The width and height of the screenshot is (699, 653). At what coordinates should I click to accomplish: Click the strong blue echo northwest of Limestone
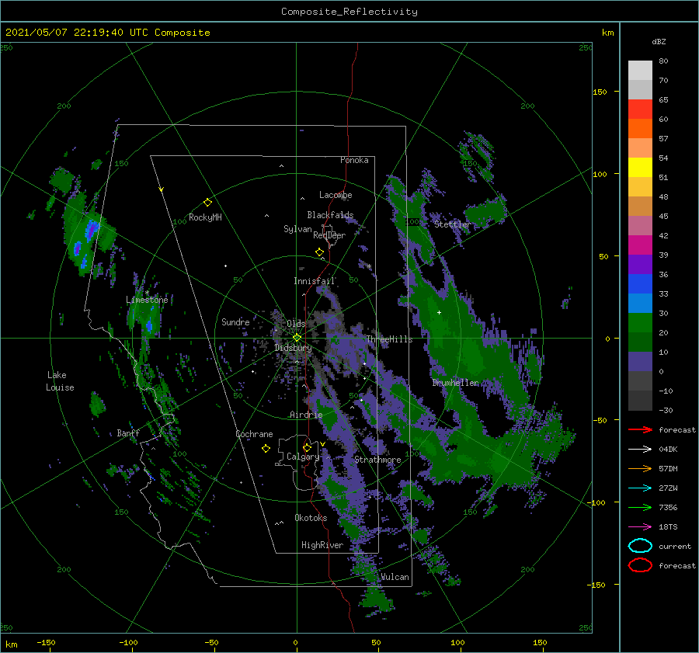pos(92,230)
